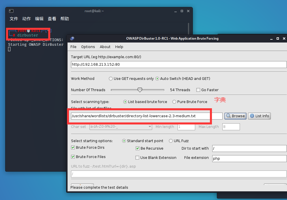The height and width of the screenshot is (200, 287).
Task: Click the magnifier icon on Browse
Action: click(228, 116)
